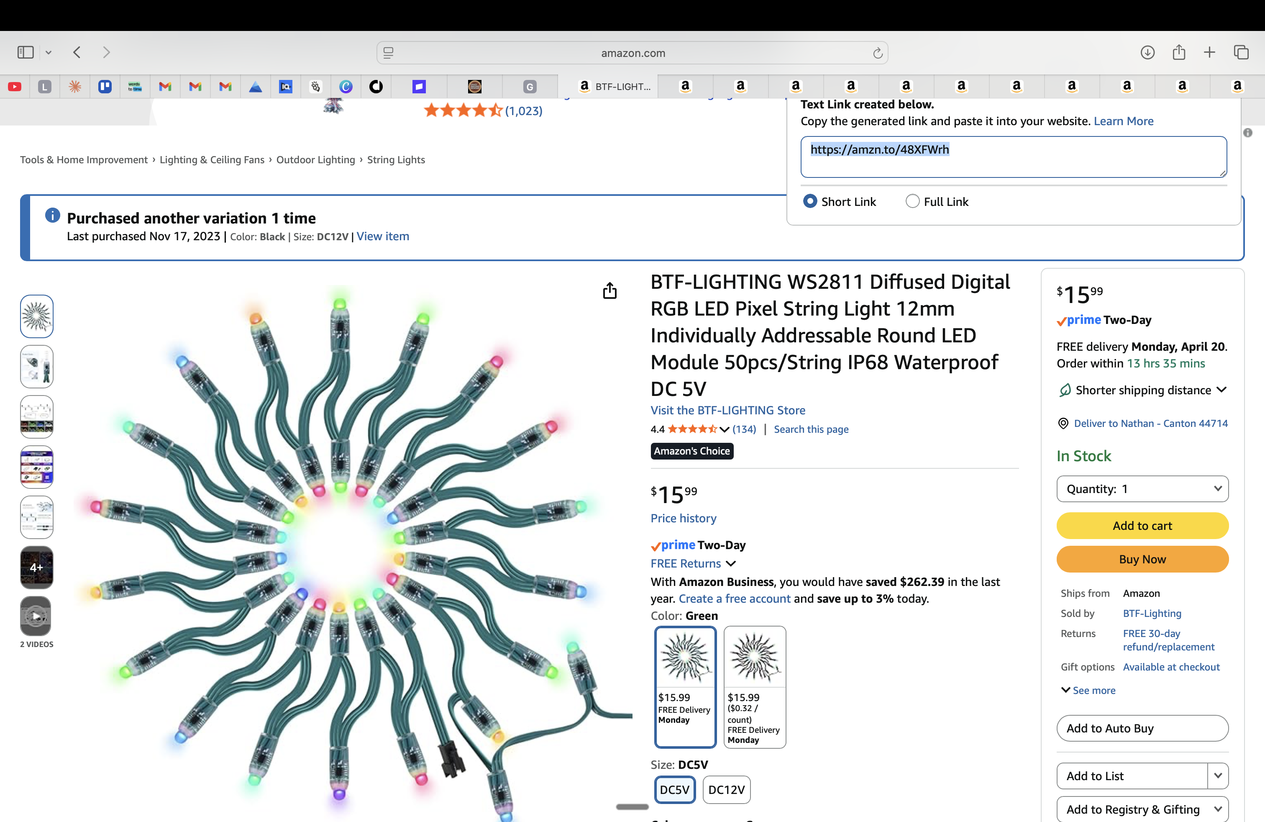Reload the amazon.com page
Screen dimensions: 1265x822
(x=878, y=53)
